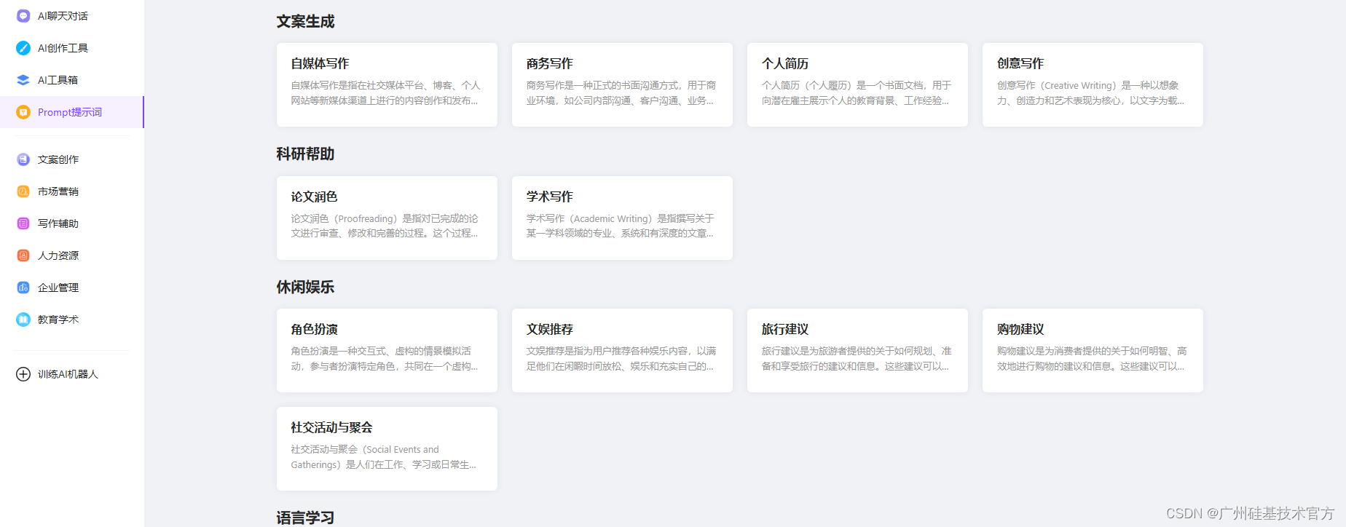The image size is (1346, 527).
Task: Click the plus icon beside 训练AI机器人
Action: [x=23, y=374]
